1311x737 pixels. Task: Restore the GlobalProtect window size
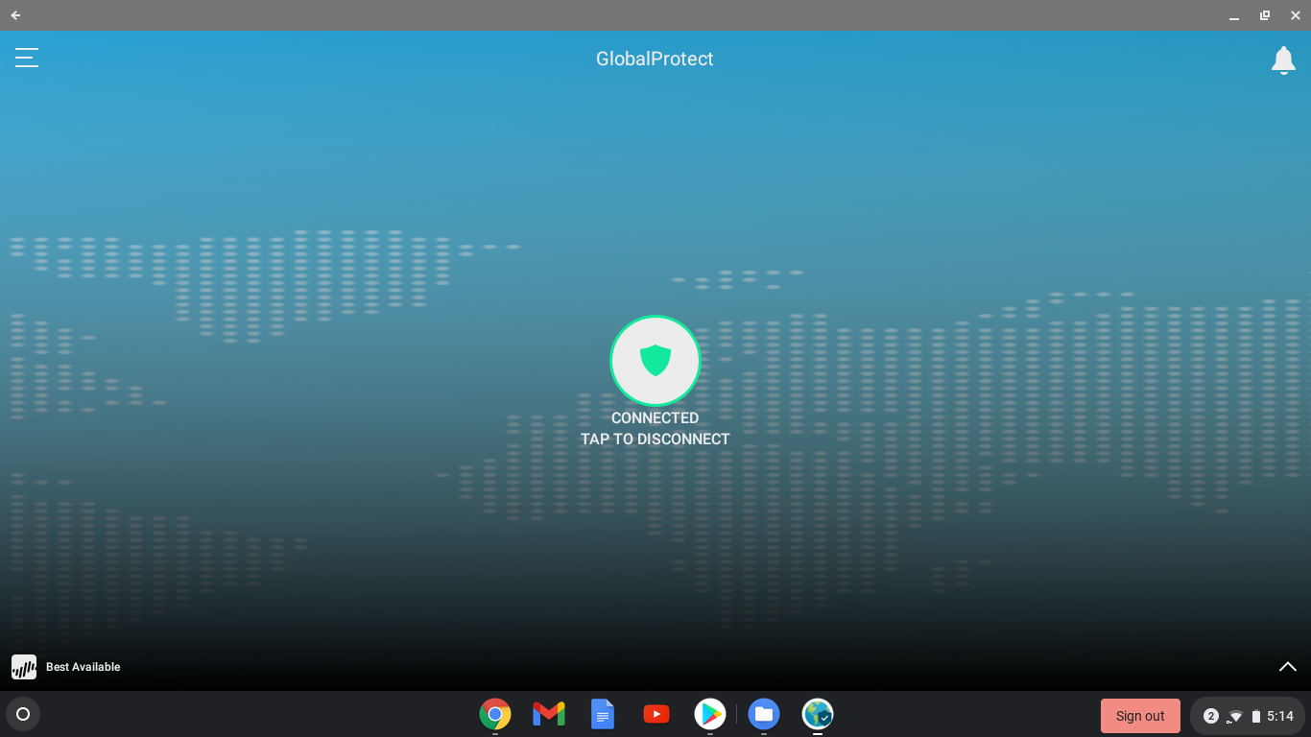pyautogui.click(x=1265, y=15)
